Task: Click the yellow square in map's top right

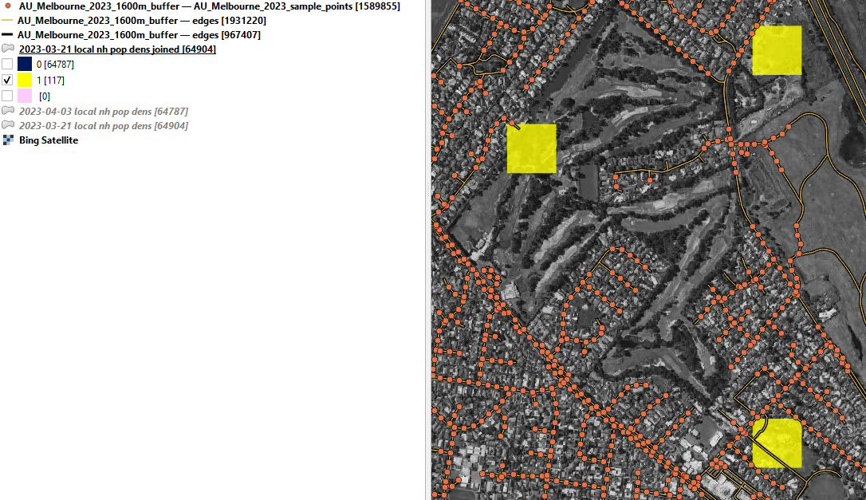Action: (777, 50)
